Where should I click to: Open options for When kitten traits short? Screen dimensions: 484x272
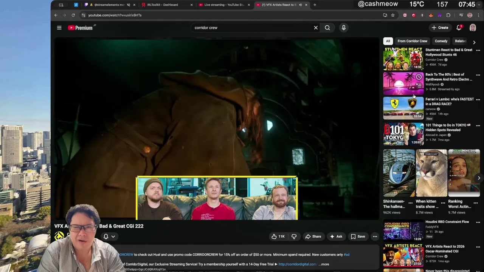coord(443,203)
